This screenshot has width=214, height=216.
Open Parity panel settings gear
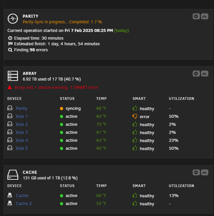196,16
